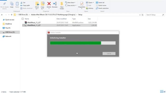Refresh the folder view

point(142,15)
